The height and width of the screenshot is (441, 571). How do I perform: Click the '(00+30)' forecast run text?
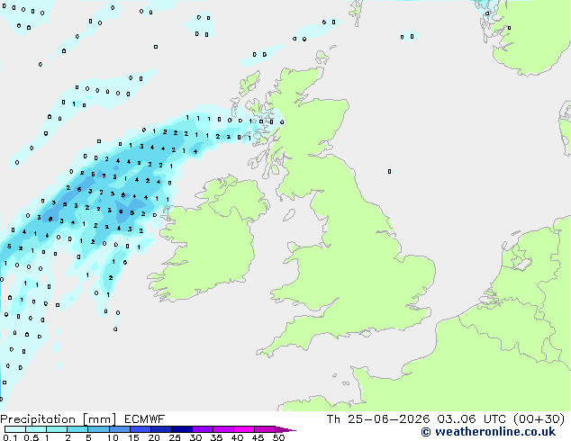(x=539, y=419)
